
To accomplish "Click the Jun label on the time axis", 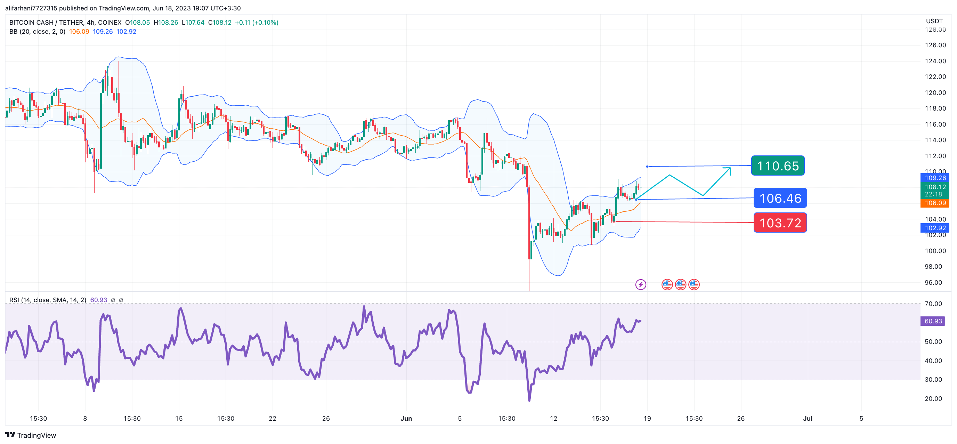I will pos(406,418).
